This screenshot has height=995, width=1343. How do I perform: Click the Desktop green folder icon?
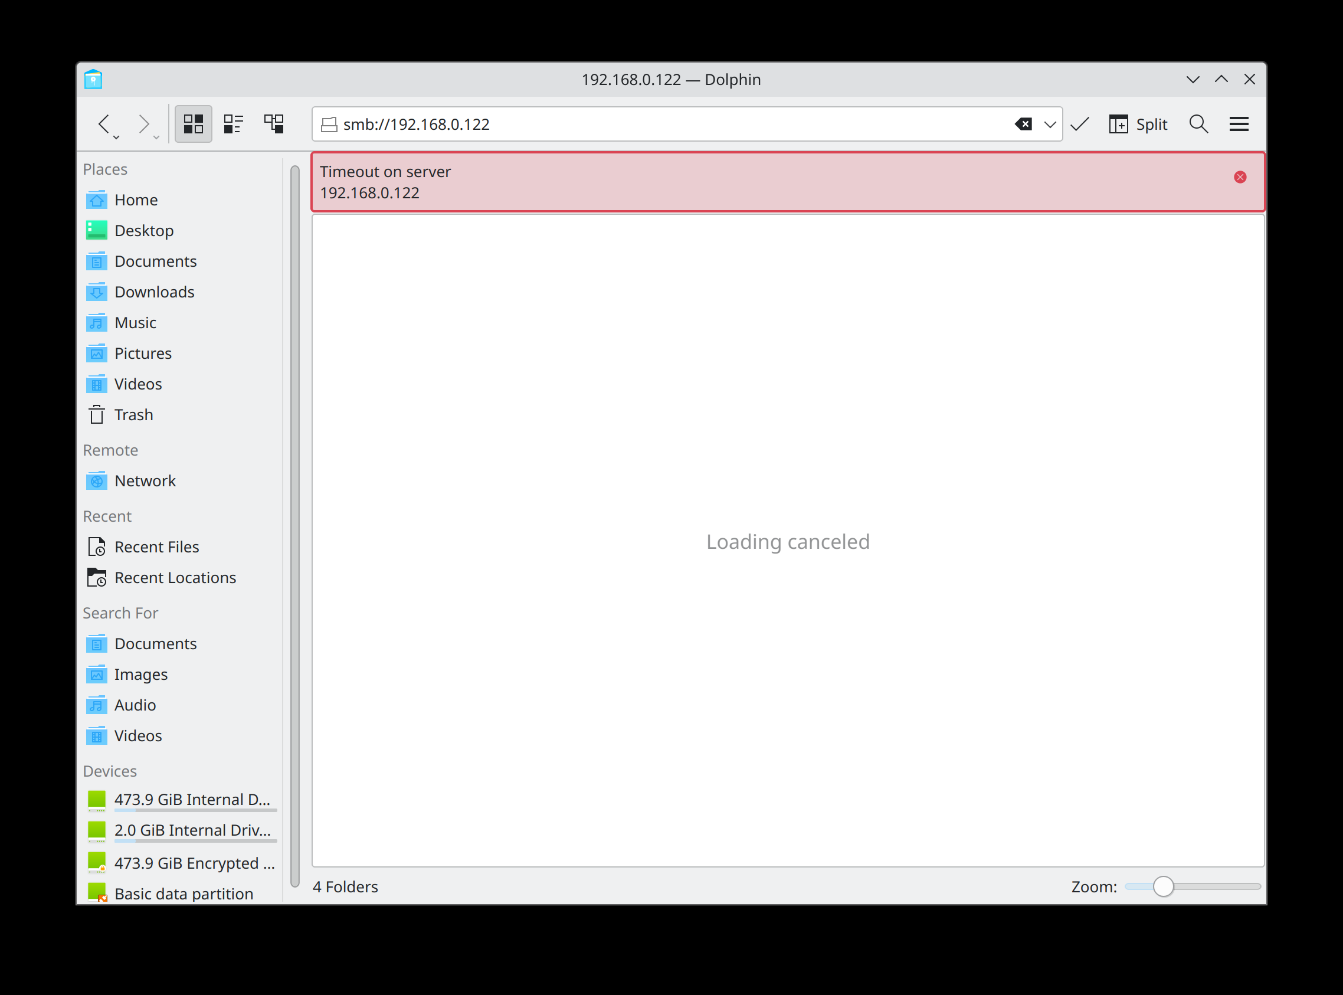[x=96, y=230]
